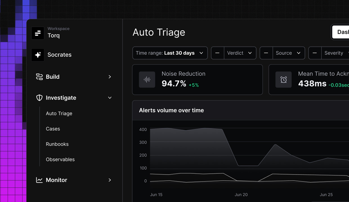Click the Build menu label
349x202 pixels.
(x=53, y=77)
